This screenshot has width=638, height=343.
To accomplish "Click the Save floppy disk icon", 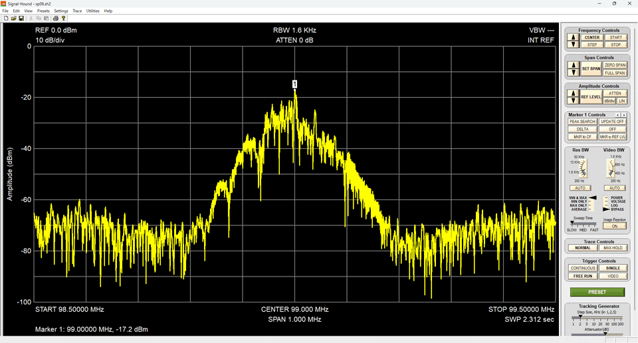I will (21, 19).
